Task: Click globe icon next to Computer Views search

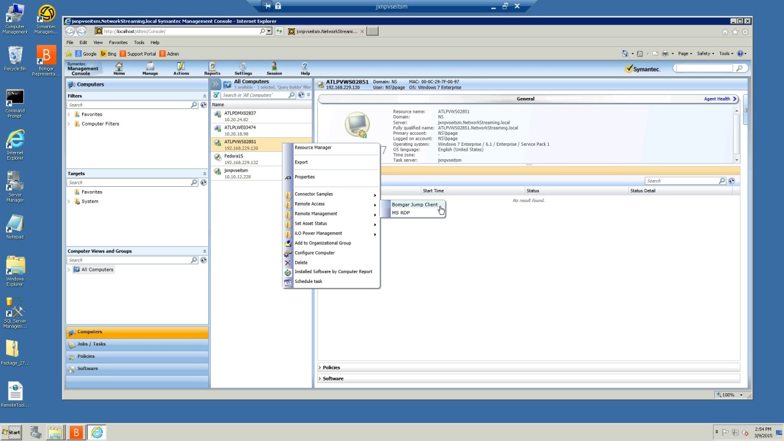Action: tap(203, 260)
